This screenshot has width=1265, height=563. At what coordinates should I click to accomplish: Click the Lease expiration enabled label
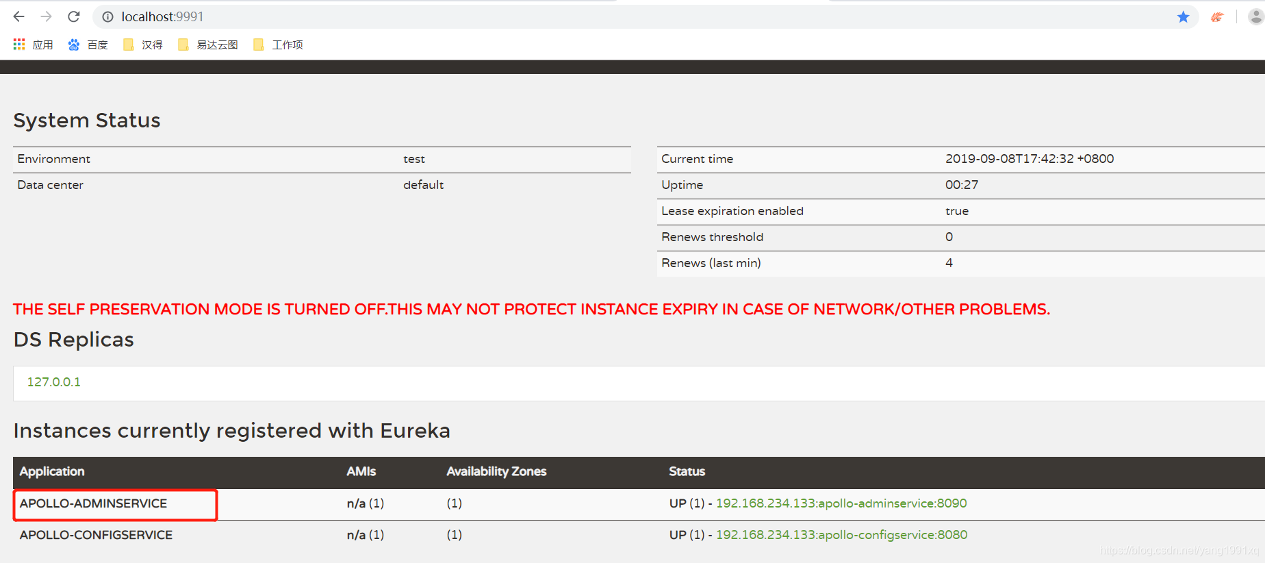click(x=732, y=211)
